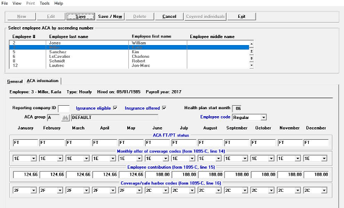
Task: Switch to the General tab
Action: (x=14, y=81)
